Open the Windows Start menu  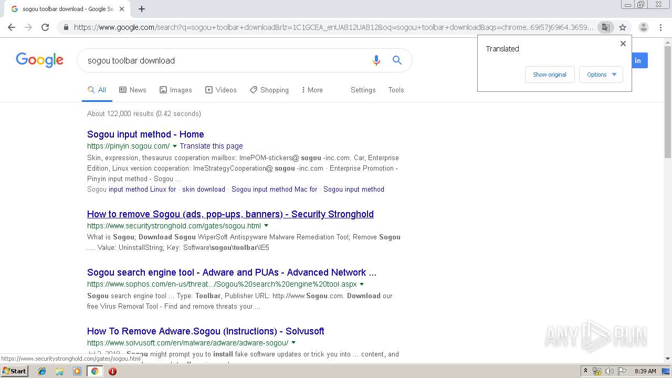click(14, 371)
